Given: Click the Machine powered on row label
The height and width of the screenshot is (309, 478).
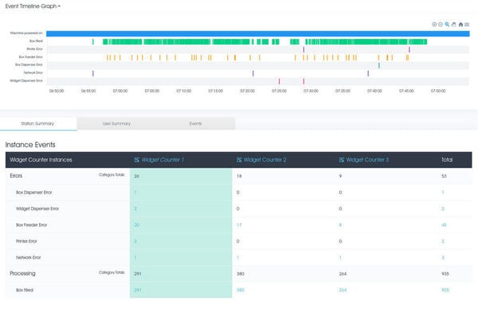Looking at the screenshot, I should 26,33.
